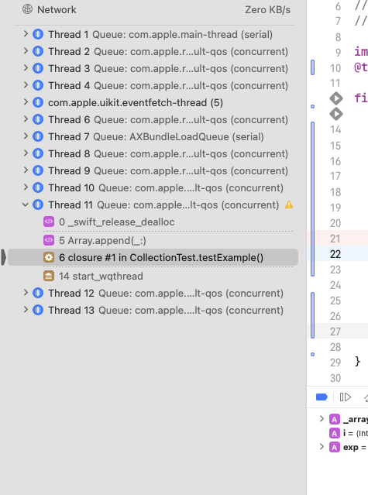Click line number 22 in gutter
The width and height of the screenshot is (368, 495).
pos(335,254)
